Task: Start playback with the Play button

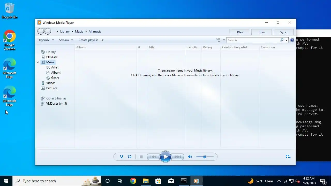Action: click(165, 157)
